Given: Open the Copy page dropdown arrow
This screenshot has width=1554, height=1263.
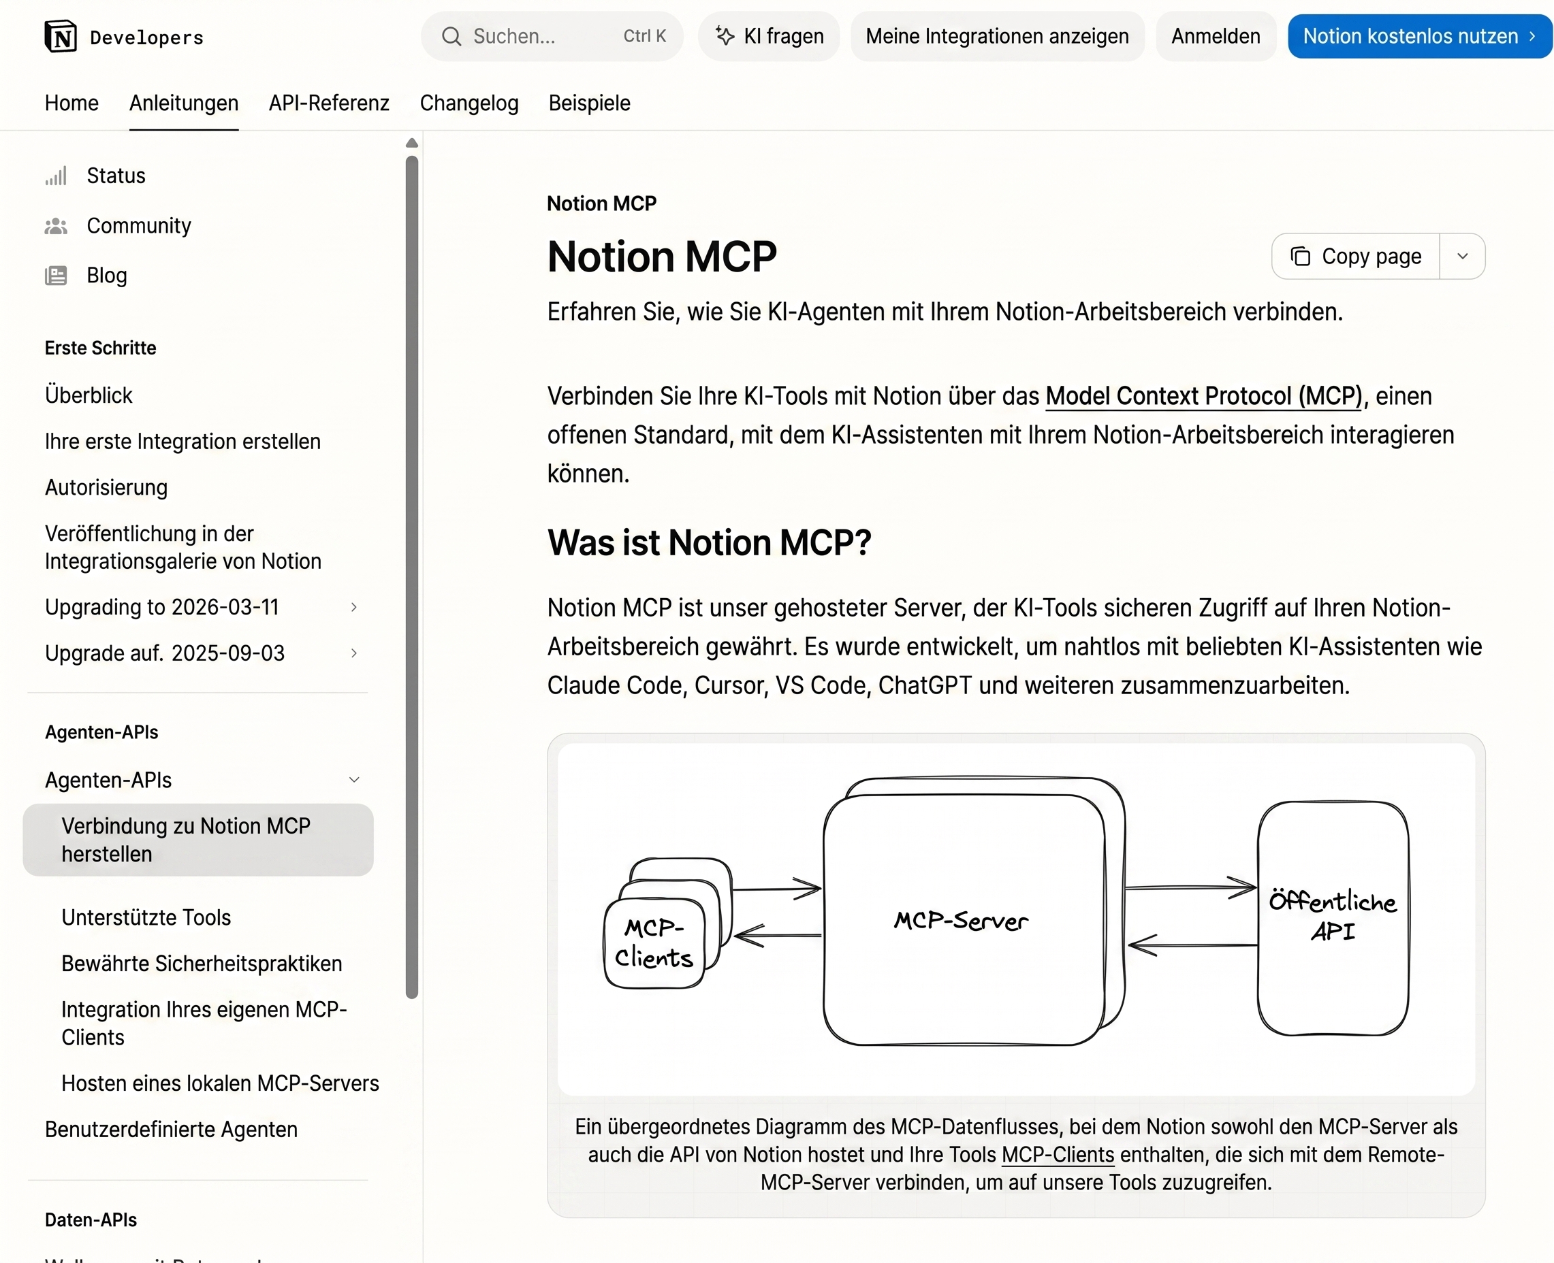Looking at the screenshot, I should [x=1462, y=256].
